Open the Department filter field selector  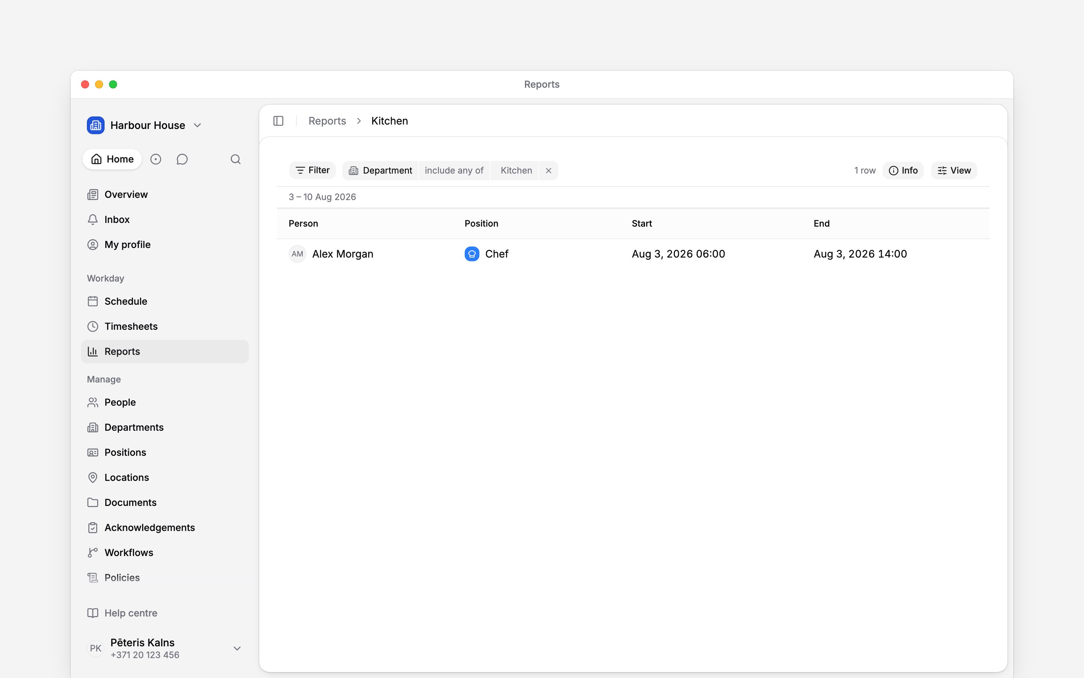click(380, 170)
